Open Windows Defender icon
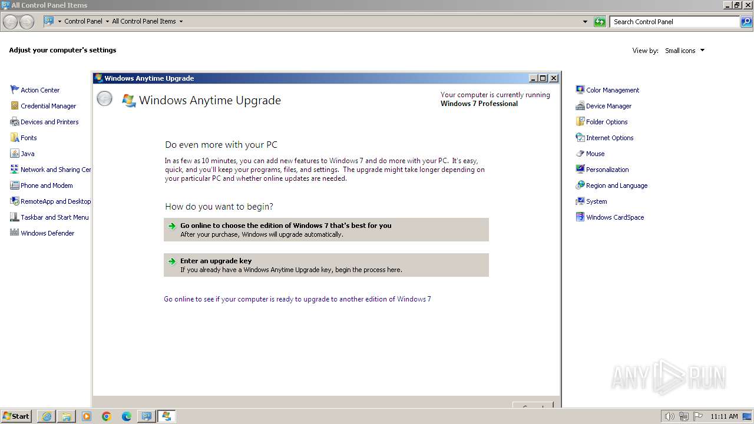 coord(15,233)
